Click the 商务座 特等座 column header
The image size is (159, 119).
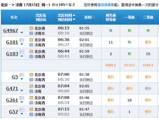click(x=111, y=18)
